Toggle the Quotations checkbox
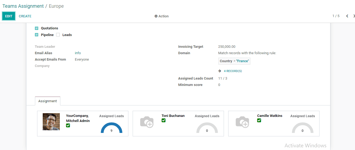The image size is (355, 150). (37, 28)
